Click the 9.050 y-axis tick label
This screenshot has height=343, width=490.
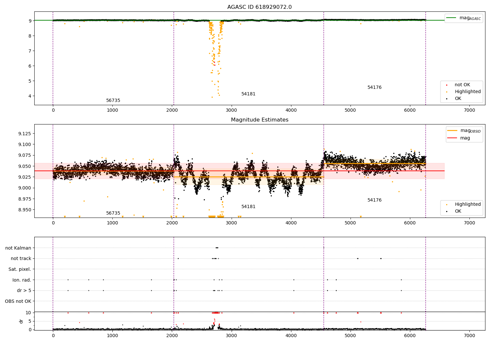click(x=24, y=166)
